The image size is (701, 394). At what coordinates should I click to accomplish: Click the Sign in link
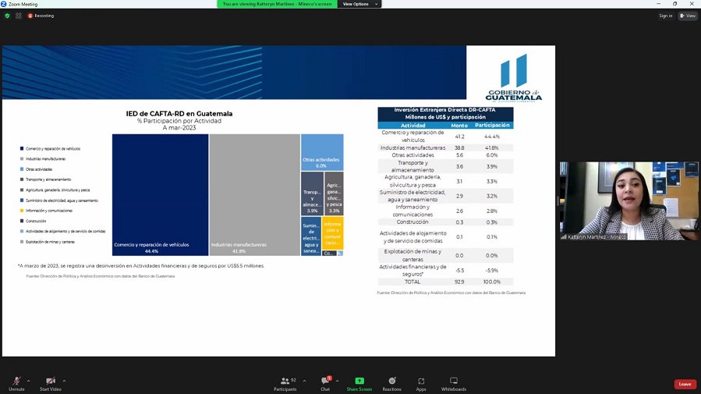(665, 16)
